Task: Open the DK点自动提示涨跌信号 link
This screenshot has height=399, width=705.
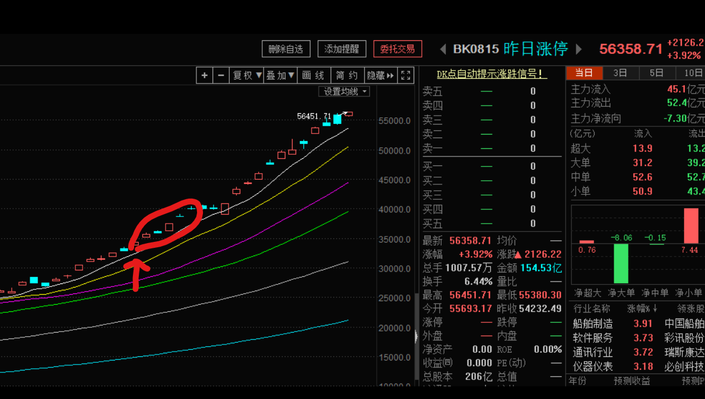Action: [x=492, y=74]
